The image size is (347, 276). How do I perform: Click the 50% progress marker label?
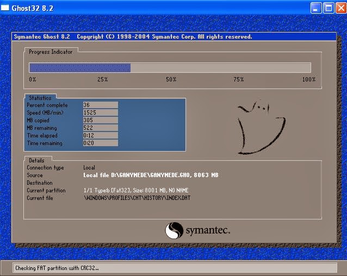pyautogui.click(x=171, y=79)
